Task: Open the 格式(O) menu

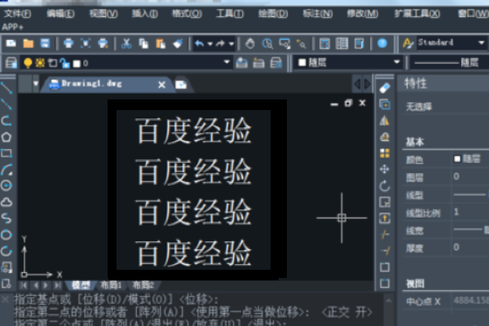Action: click(x=187, y=14)
